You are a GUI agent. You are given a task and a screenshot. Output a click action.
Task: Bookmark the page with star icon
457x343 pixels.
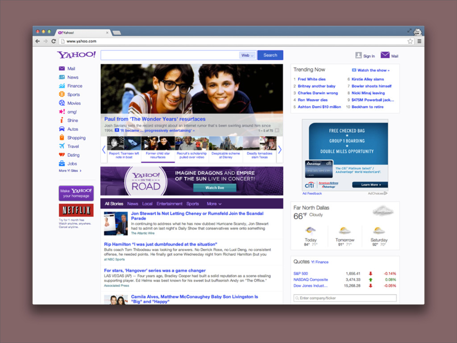click(410, 41)
